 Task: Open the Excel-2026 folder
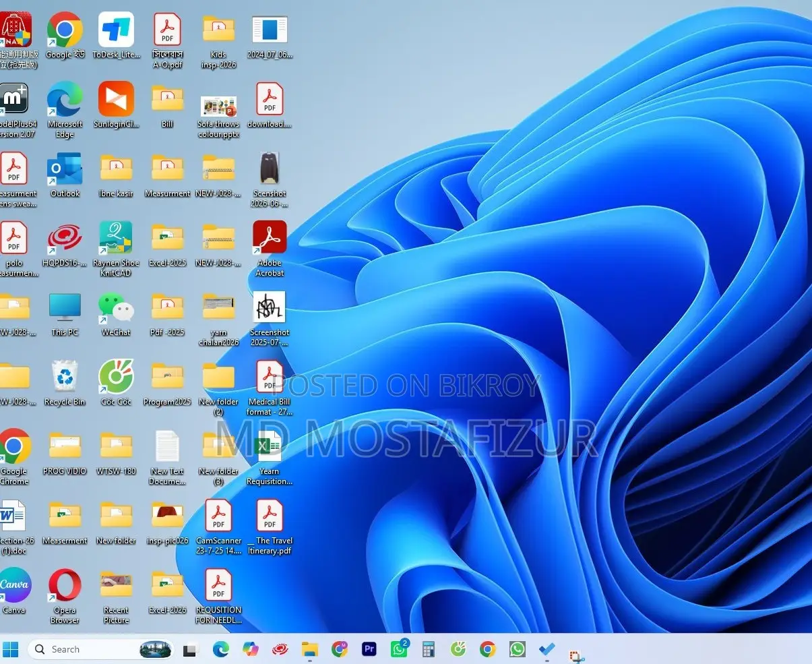click(x=167, y=591)
